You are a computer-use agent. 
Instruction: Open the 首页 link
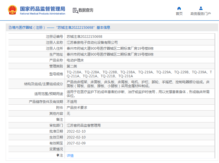point(179,14)
